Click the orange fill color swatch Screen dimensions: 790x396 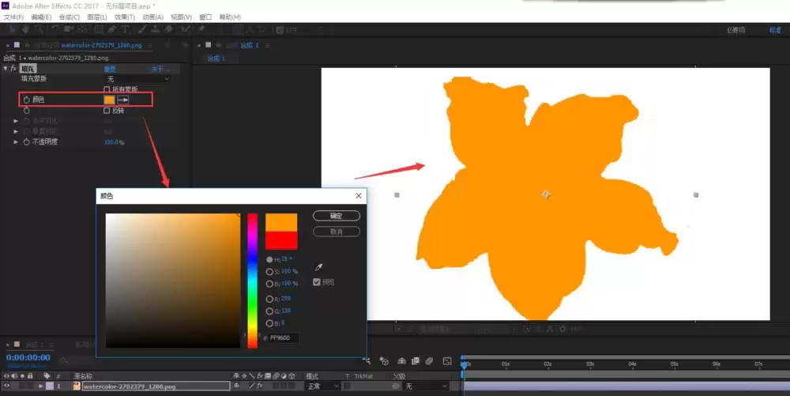pos(109,100)
